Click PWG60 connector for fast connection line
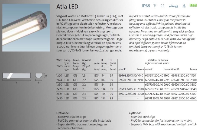Screen dimensions: 201x130 (160, 121)
